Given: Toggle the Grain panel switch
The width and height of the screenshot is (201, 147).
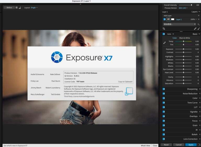Looking at the screenshot, I should click(x=164, y=125).
